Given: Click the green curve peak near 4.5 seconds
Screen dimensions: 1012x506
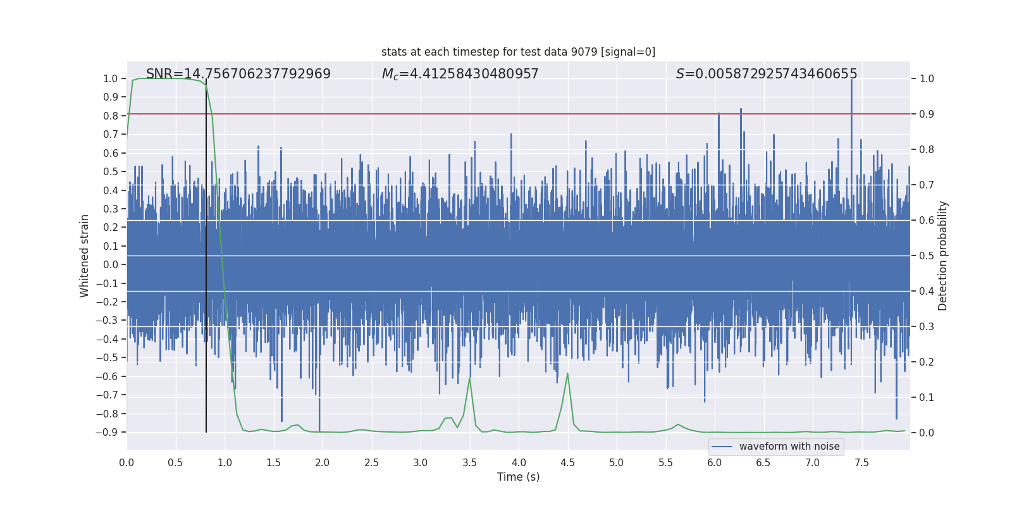Looking at the screenshot, I should (x=567, y=374).
